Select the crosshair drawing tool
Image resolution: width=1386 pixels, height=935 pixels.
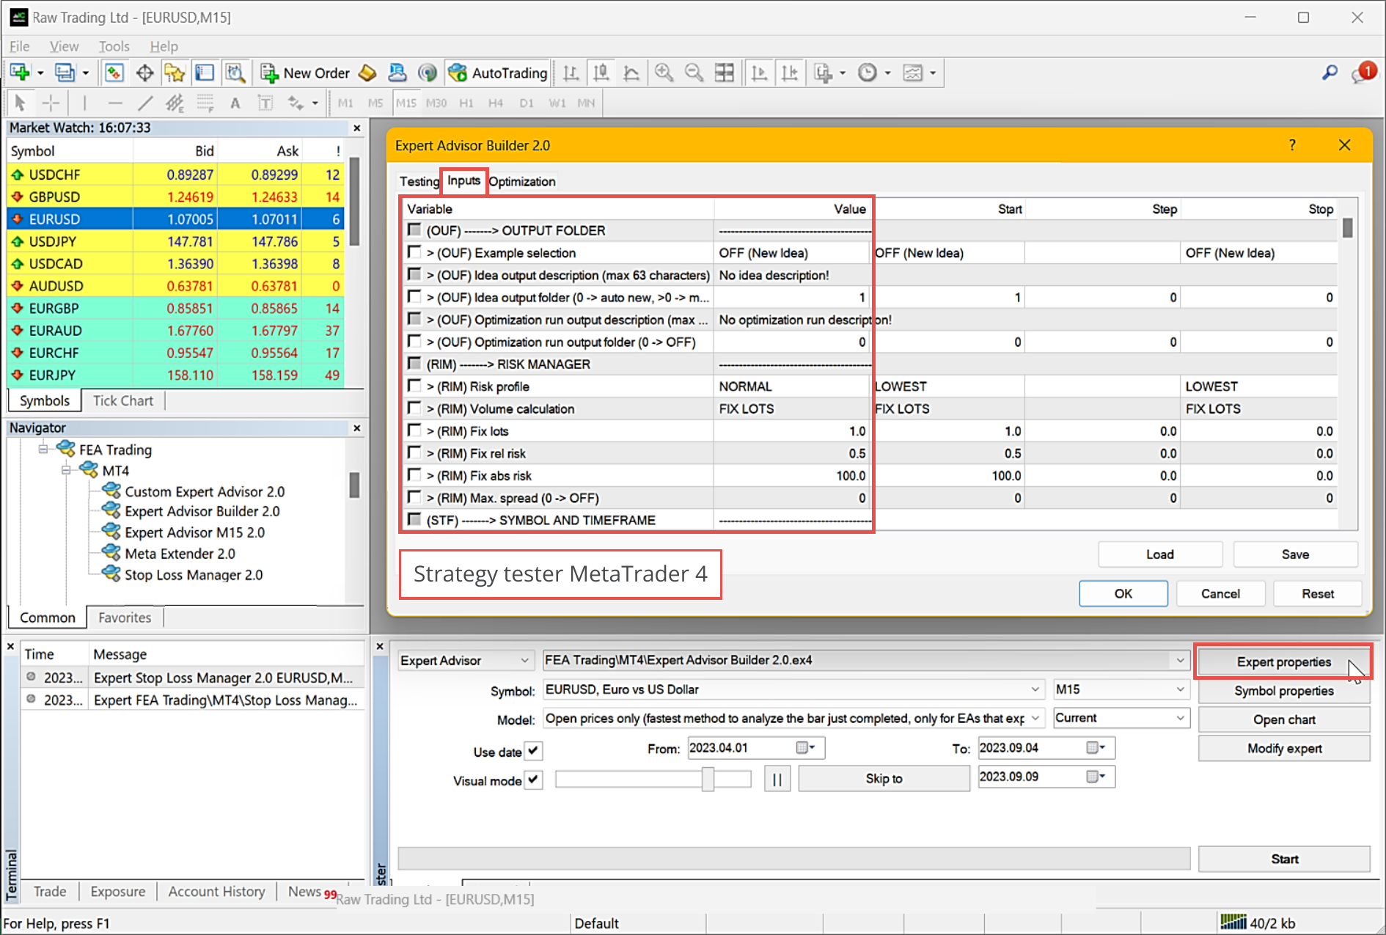(51, 103)
